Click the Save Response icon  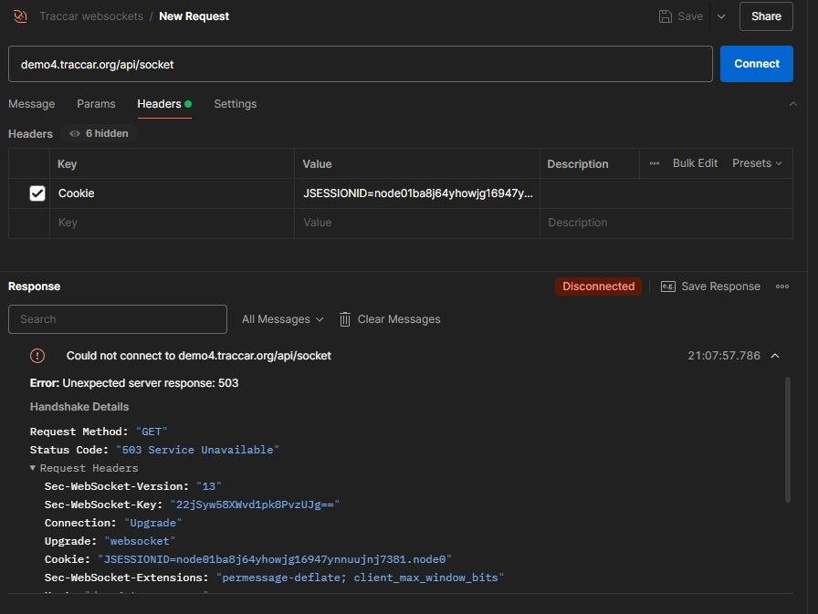tap(668, 286)
